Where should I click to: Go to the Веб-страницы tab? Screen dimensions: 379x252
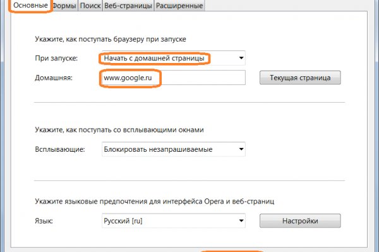click(128, 6)
